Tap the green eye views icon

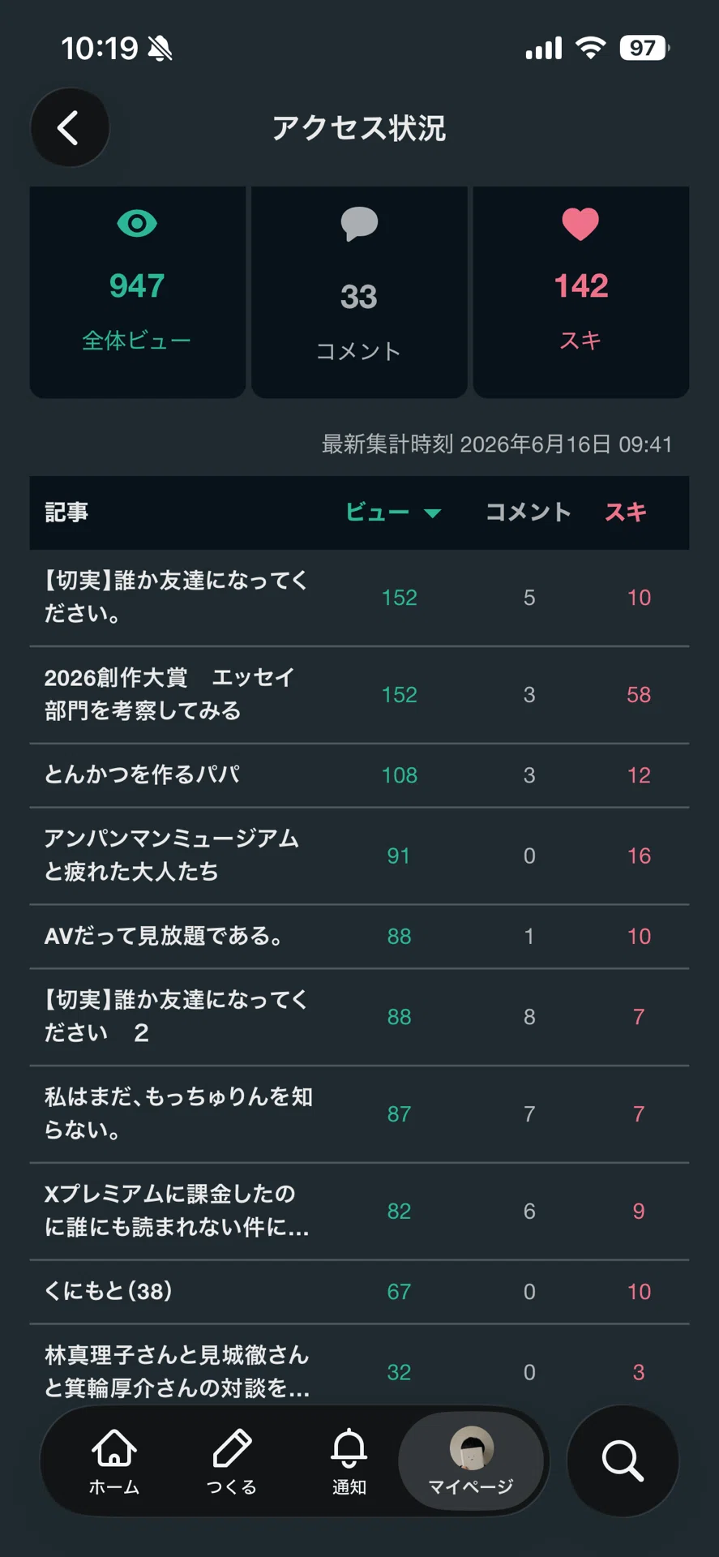click(137, 223)
